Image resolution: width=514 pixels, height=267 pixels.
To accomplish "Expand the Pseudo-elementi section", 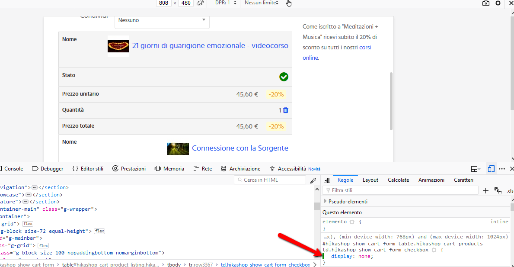I will 325,201.
